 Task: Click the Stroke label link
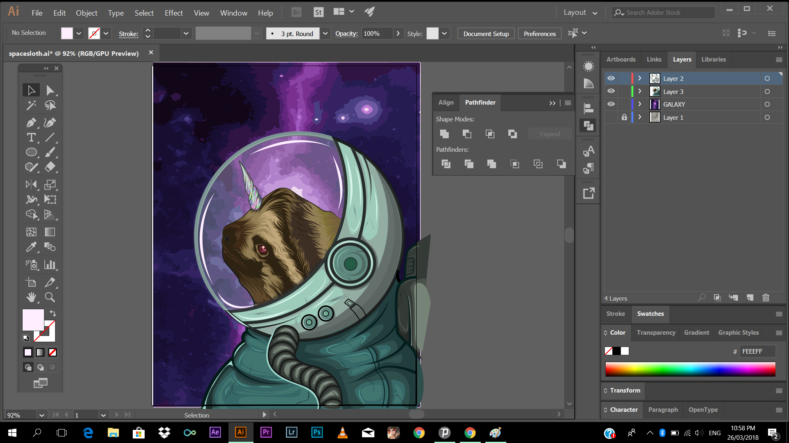tap(129, 34)
